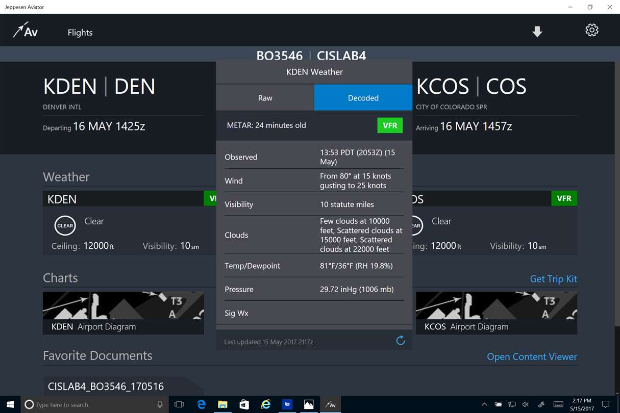Click the CLEAR circle icon under KDEN

click(65, 226)
